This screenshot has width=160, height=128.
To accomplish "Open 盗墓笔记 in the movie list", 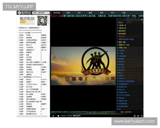I will pyautogui.click(x=29, y=74).
